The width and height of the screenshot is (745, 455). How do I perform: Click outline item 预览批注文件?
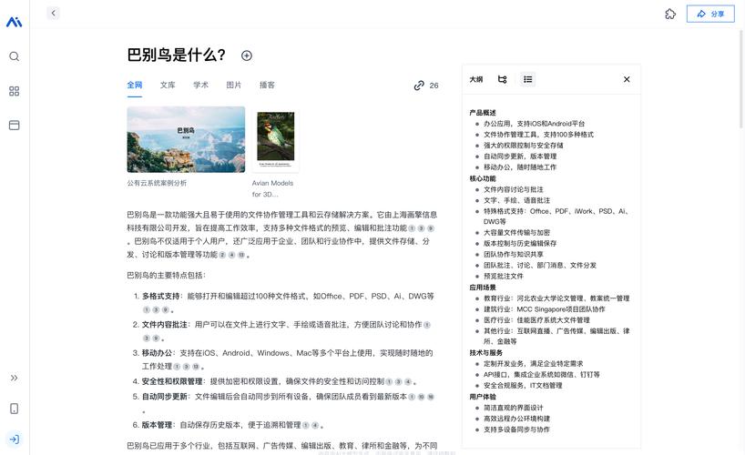504,276
